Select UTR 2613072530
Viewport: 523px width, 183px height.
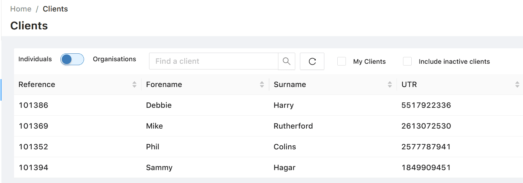click(426, 126)
